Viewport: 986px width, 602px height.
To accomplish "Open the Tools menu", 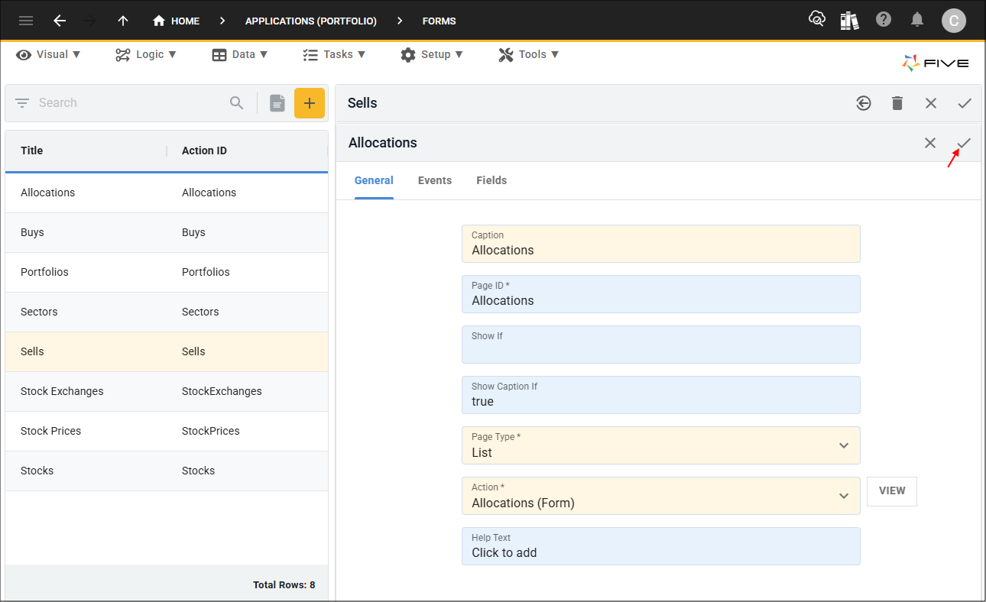I will click(529, 54).
